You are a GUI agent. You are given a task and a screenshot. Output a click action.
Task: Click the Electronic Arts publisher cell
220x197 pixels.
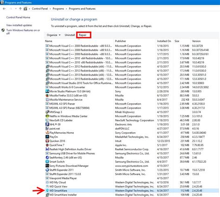coord(123,124)
